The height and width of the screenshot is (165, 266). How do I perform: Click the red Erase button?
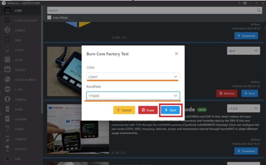tap(148, 110)
